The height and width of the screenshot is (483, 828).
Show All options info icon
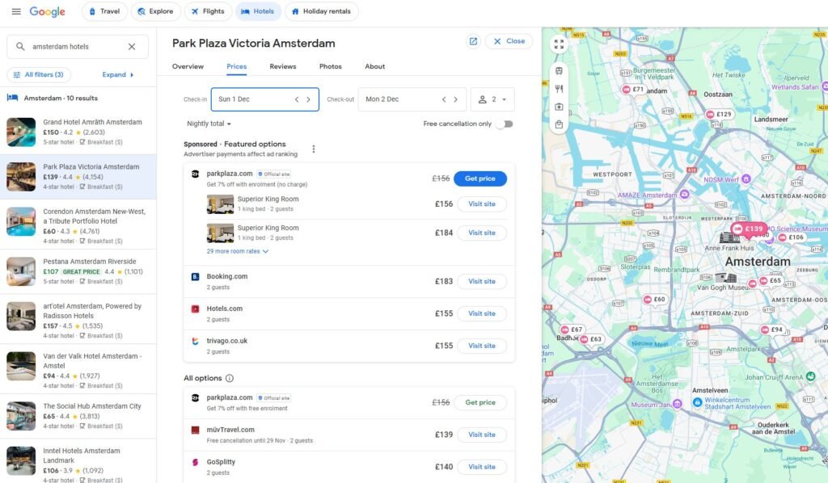(x=229, y=378)
